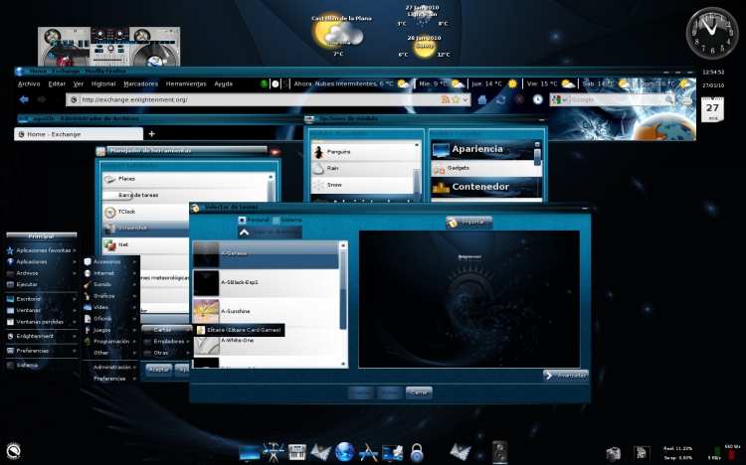Image resolution: width=746 pixels, height=465 pixels.
Task: Open the Archivo menu in Firefox
Action: 29,83
